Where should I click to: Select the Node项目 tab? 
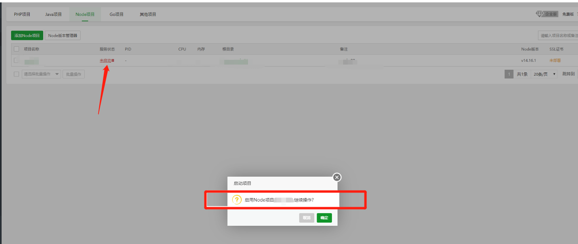click(x=85, y=14)
